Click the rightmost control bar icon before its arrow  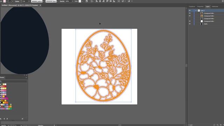click(129, 1)
